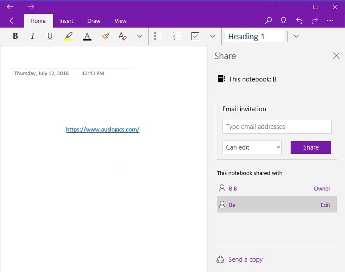Clear all formatting with eraser icon

tap(122, 36)
